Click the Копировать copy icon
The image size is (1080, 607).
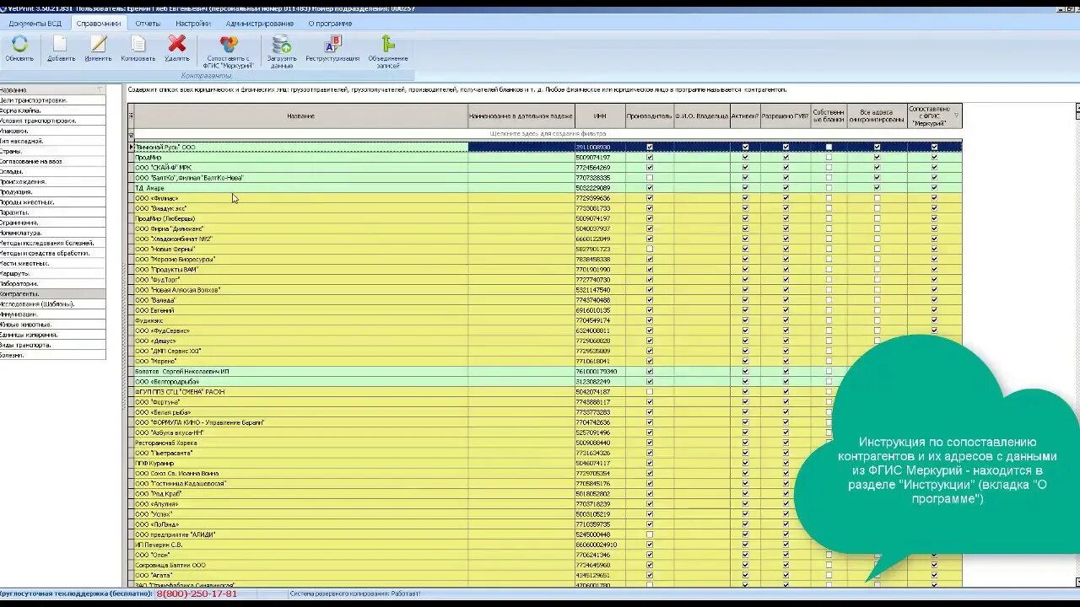(138, 44)
